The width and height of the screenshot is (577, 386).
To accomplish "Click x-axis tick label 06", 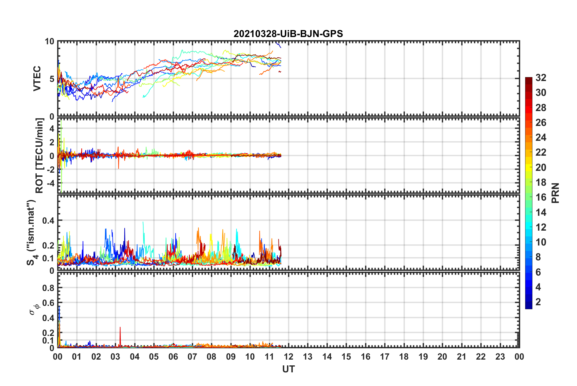I will 173,357.
